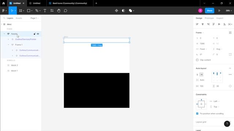Screen dimensions: 234x131
Task: Collapse the header layer
Action: coord(4,34)
